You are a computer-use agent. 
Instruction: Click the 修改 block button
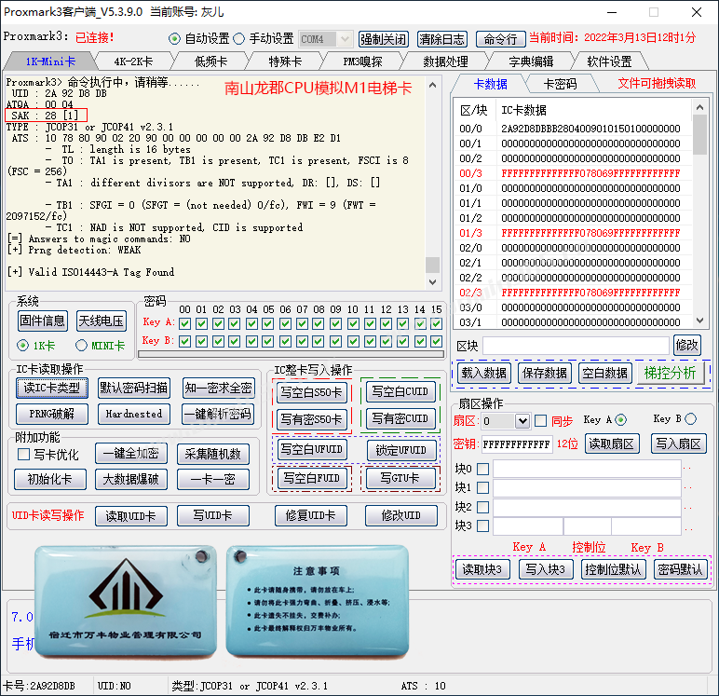click(687, 345)
